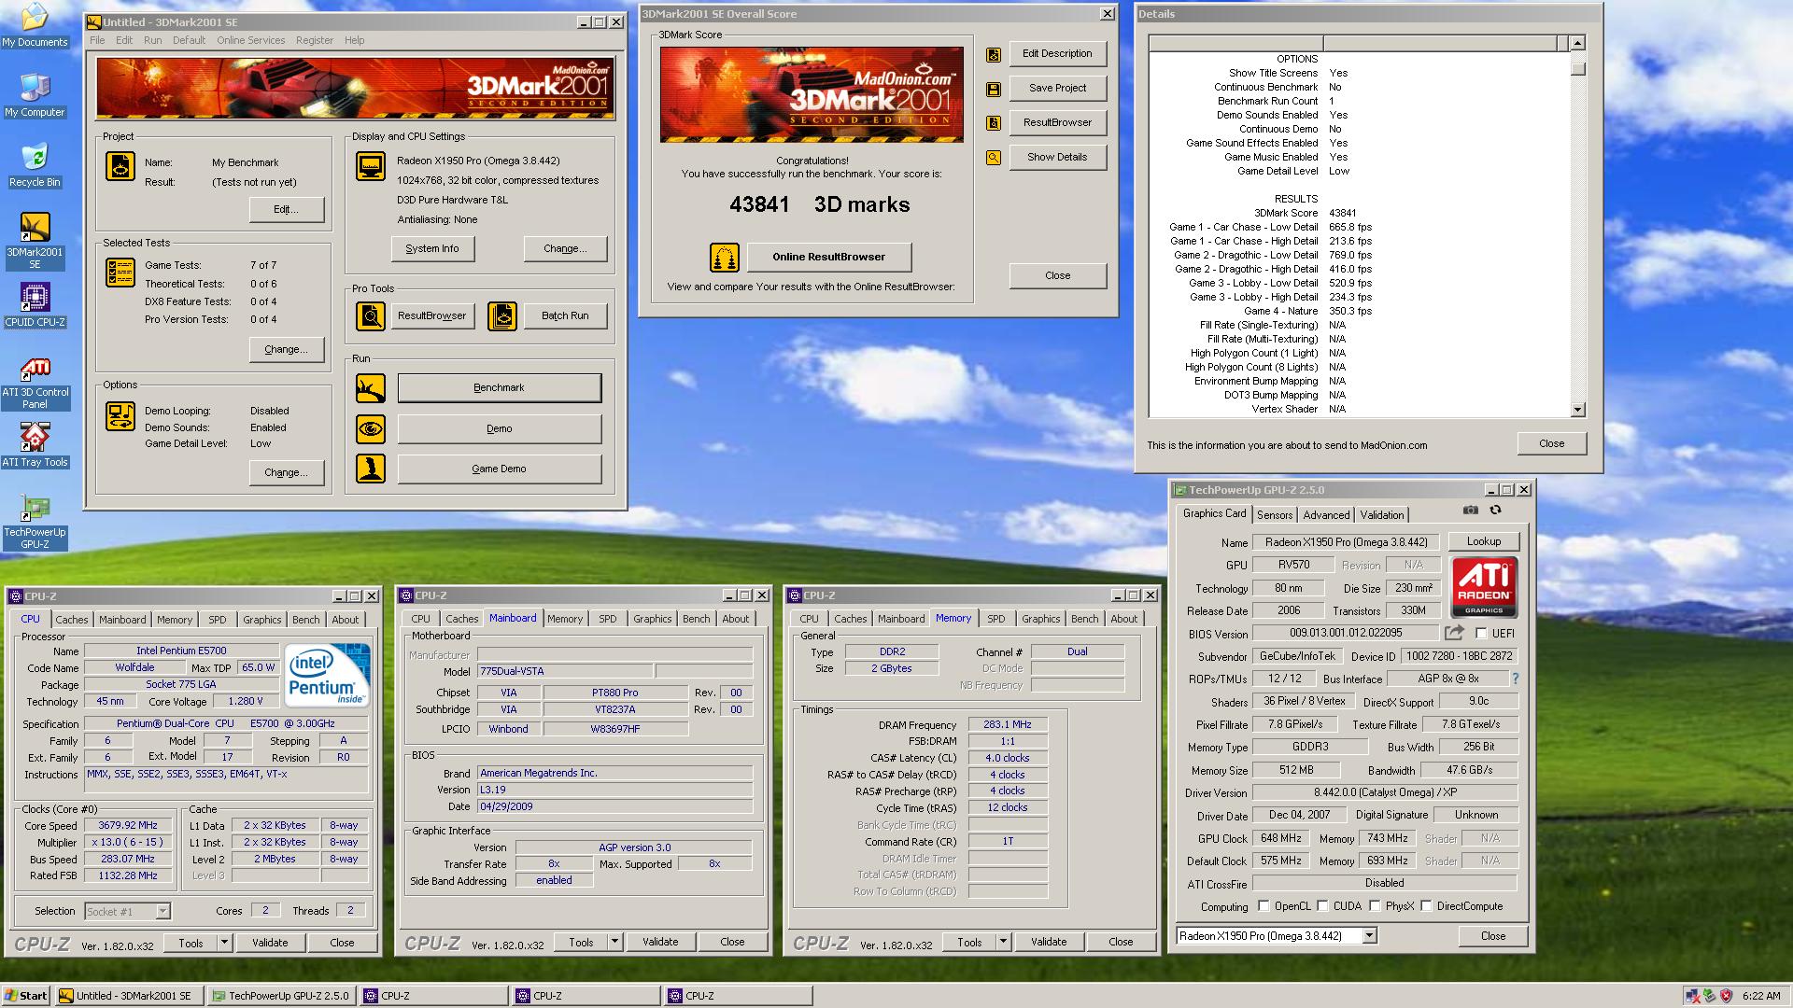Viewport: 1793px width, 1008px height.
Task: Click the Selected Tests checklist icon
Action: (120, 273)
